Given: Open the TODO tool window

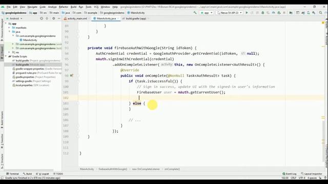Looking at the screenshot, I should pos(58,174).
